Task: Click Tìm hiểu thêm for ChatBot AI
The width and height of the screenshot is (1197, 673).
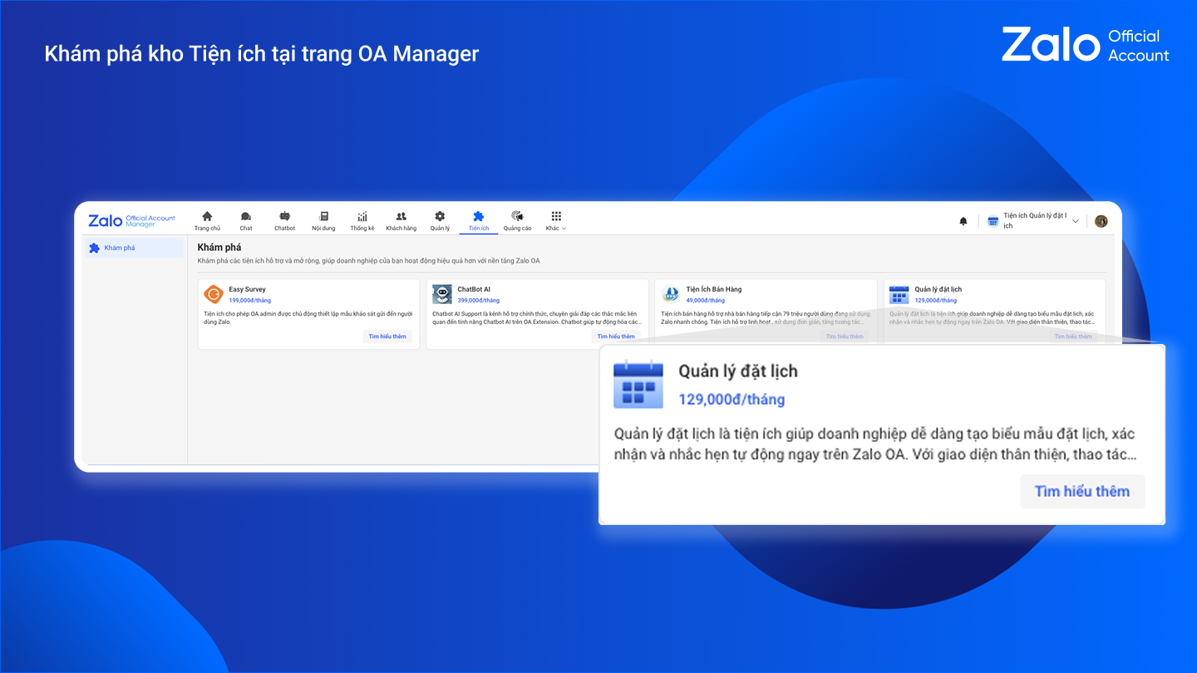Action: [616, 336]
